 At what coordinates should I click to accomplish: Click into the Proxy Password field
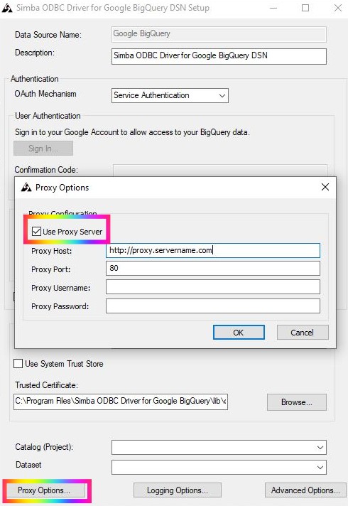(x=213, y=306)
